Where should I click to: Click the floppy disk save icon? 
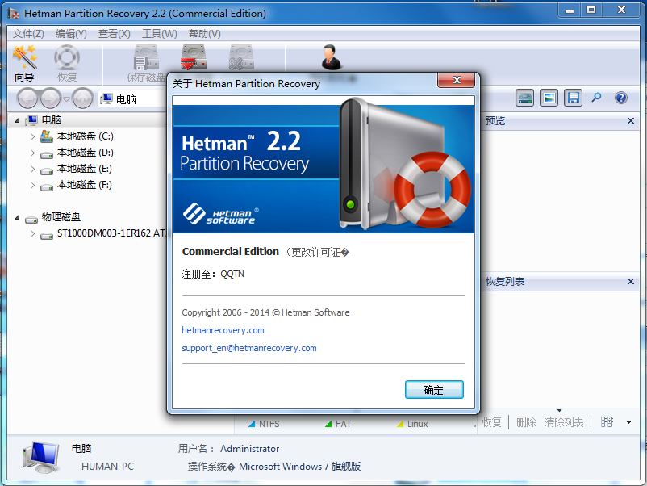[x=573, y=98]
